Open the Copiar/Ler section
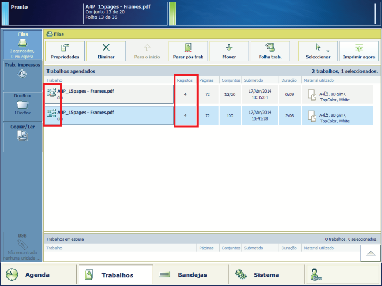 [x=23, y=137]
